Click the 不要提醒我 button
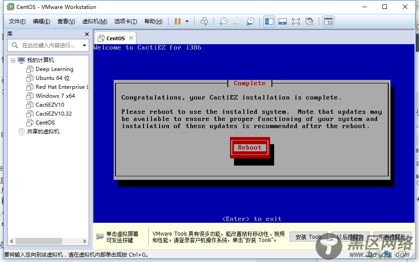The image size is (419, 262). (x=392, y=237)
